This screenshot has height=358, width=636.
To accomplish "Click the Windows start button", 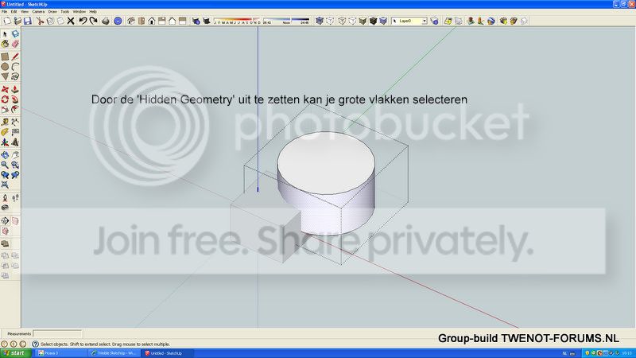I will pos(15,353).
